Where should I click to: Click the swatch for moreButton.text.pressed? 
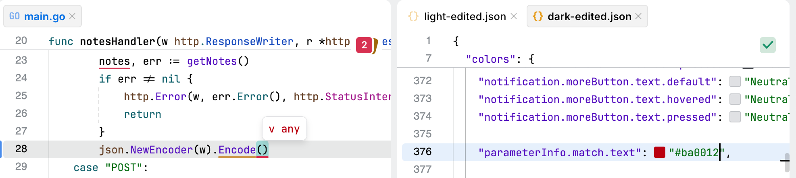(735, 117)
